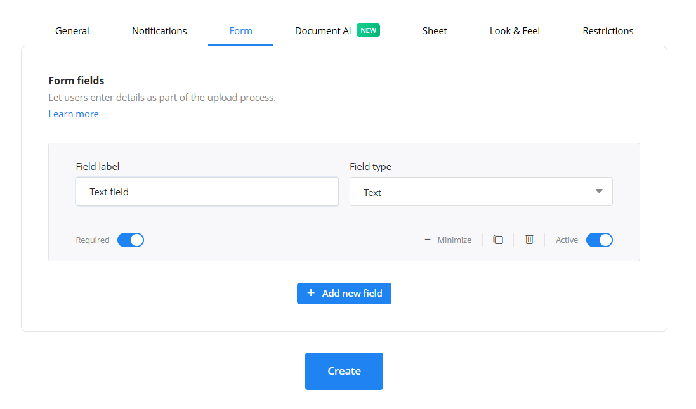This screenshot has width=696, height=409.
Task: Click the Create button
Action: (x=344, y=372)
